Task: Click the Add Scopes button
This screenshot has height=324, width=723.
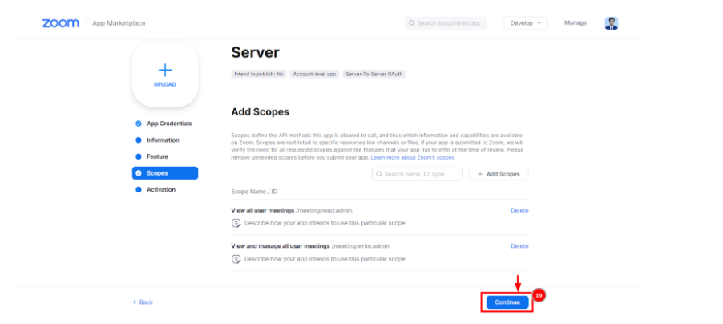Action: 499,174
